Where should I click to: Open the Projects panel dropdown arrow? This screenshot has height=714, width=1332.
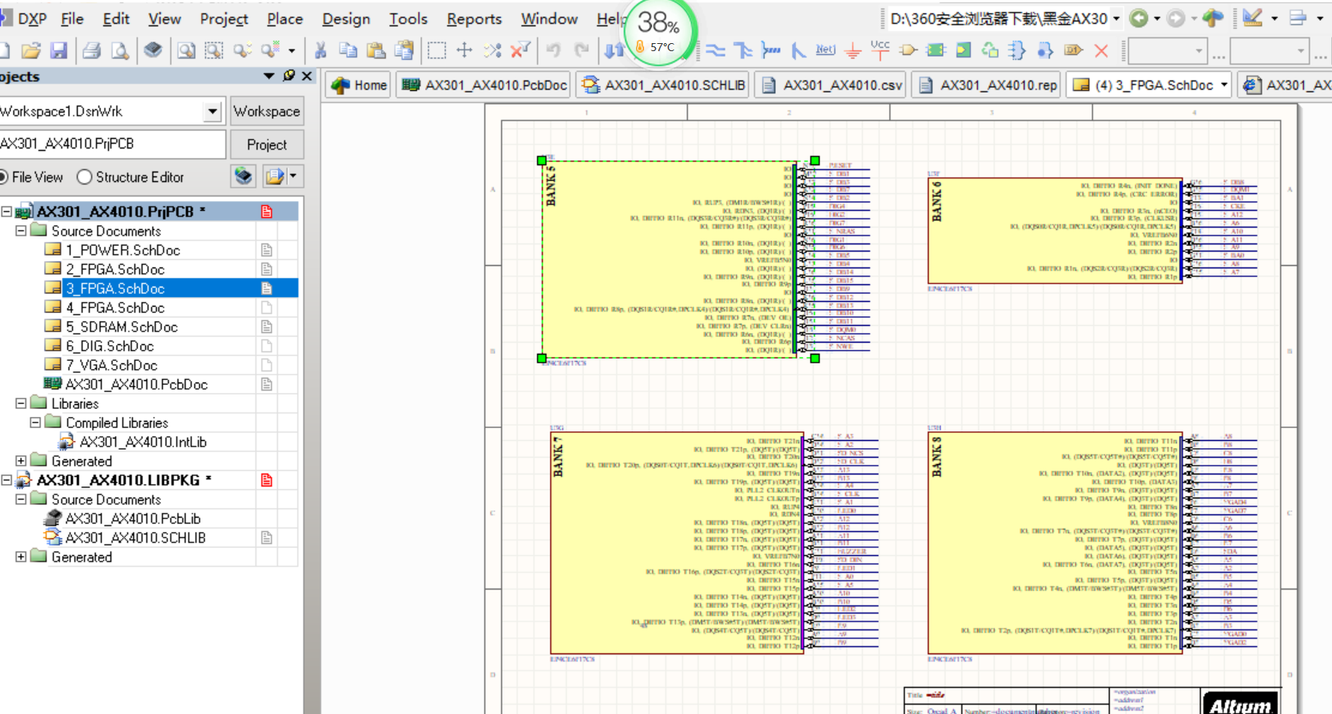(x=268, y=76)
